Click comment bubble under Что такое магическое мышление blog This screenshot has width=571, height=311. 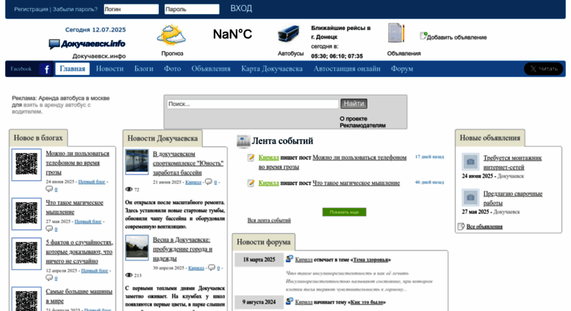pos(49,229)
